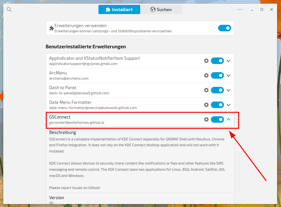Select the Dash to Panel row title
Viewport: 281px width, 207px height.
(63, 88)
